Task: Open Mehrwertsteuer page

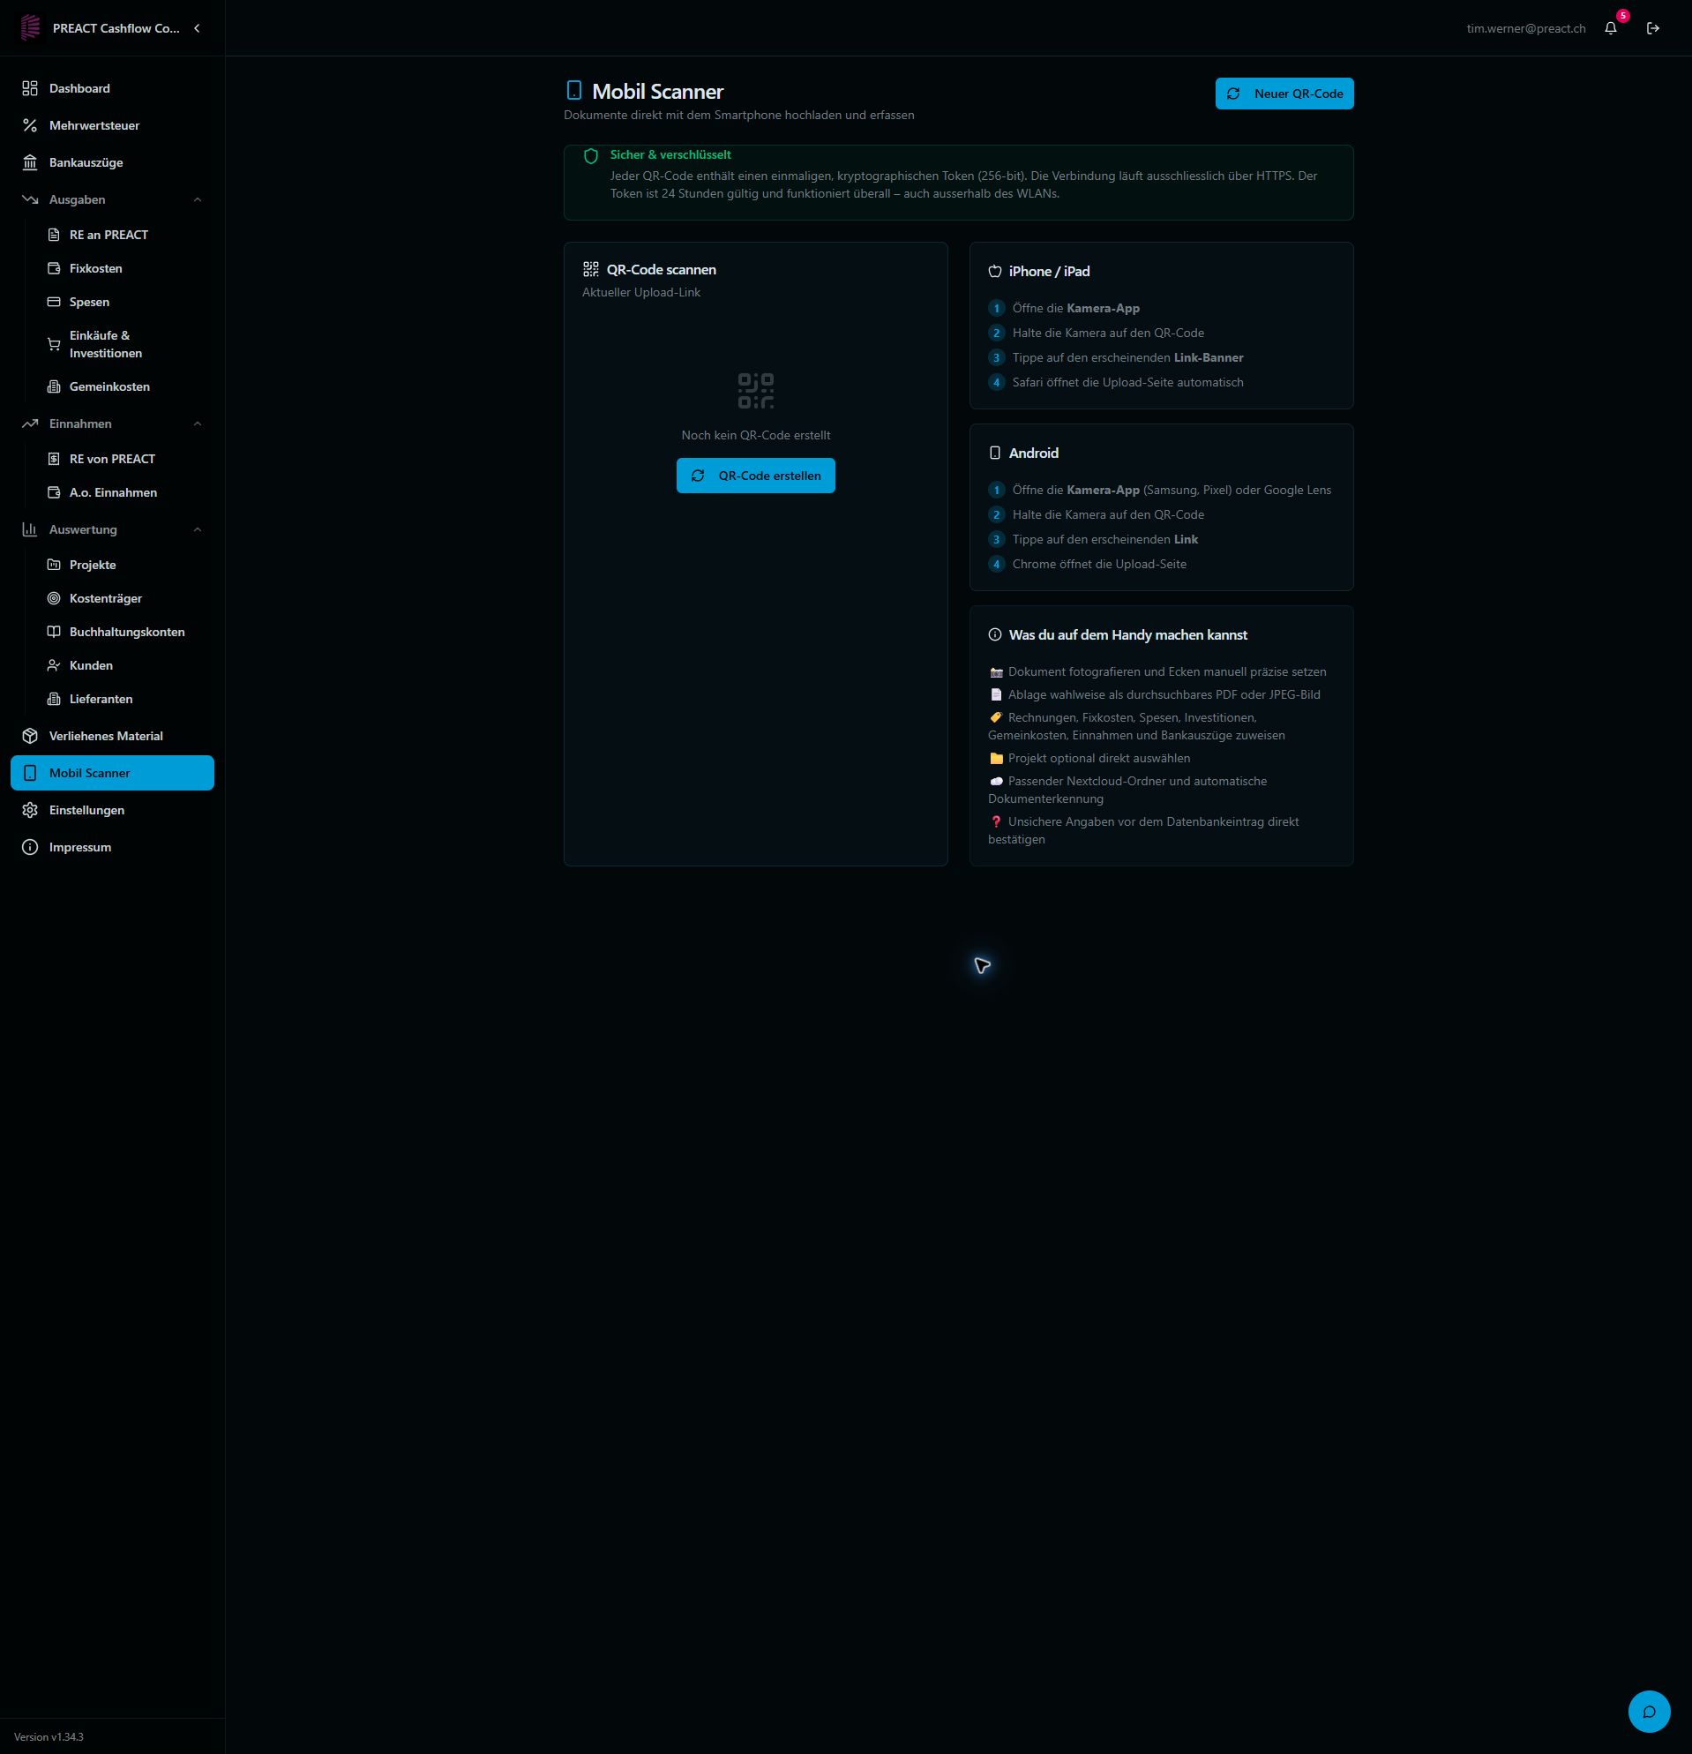Action: [113, 125]
